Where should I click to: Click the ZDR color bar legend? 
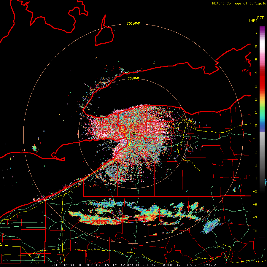(262, 132)
